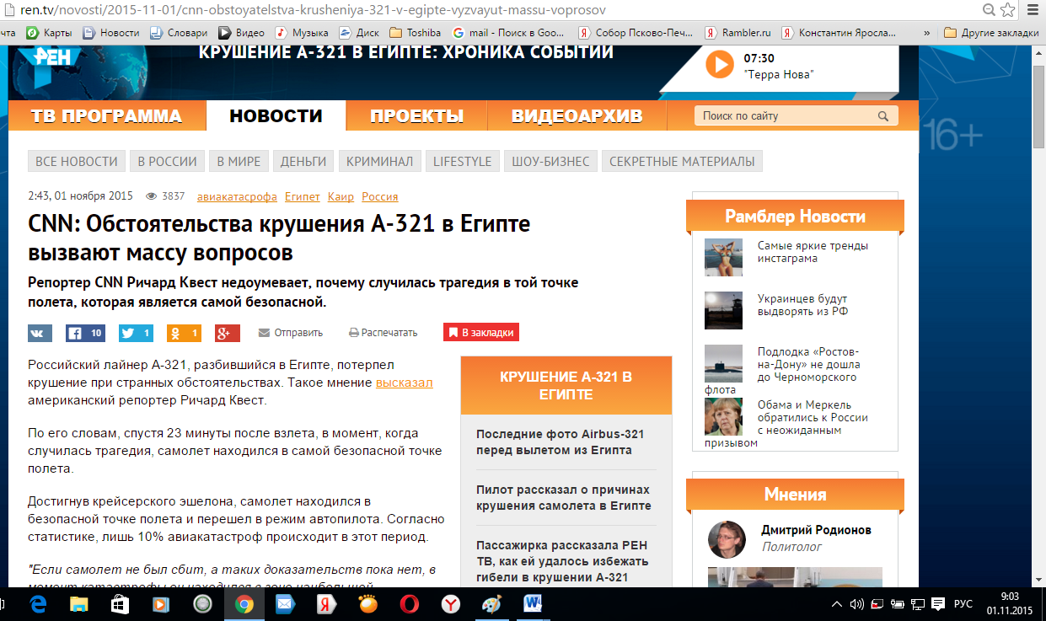Share via Odnoklassniki orange icon

[x=184, y=333]
